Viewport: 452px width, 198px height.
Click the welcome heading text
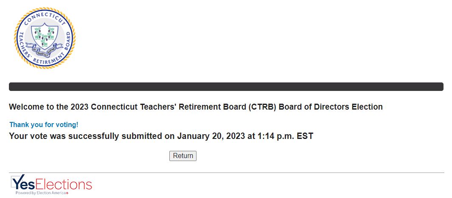196,107
